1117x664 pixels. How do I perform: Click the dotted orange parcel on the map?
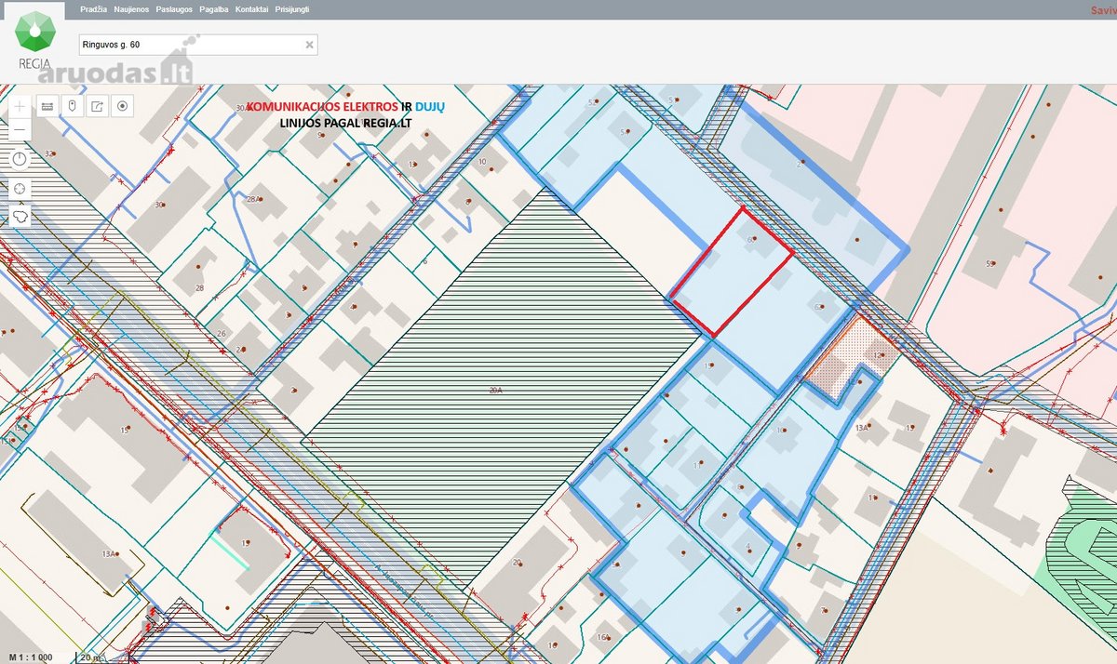click(849, 359)
